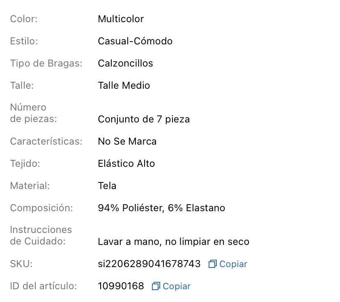Select the copy-duplicate icon after si2206289041678743
Screen dimensions: 340x302
click(x=212, y=264)
